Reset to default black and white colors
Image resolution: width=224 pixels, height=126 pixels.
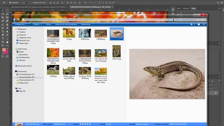[x=3, y=53]
